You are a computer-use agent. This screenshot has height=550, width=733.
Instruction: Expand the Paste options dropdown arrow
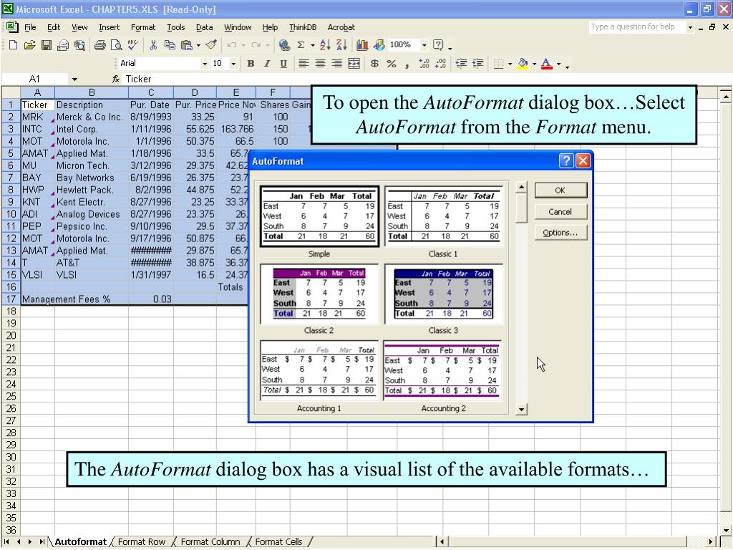[198, 45]
